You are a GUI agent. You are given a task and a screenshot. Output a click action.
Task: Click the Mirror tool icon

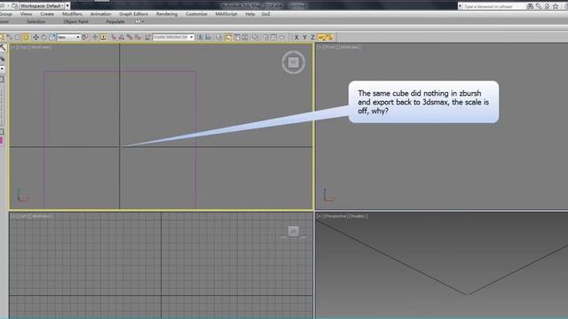(200, 37)
